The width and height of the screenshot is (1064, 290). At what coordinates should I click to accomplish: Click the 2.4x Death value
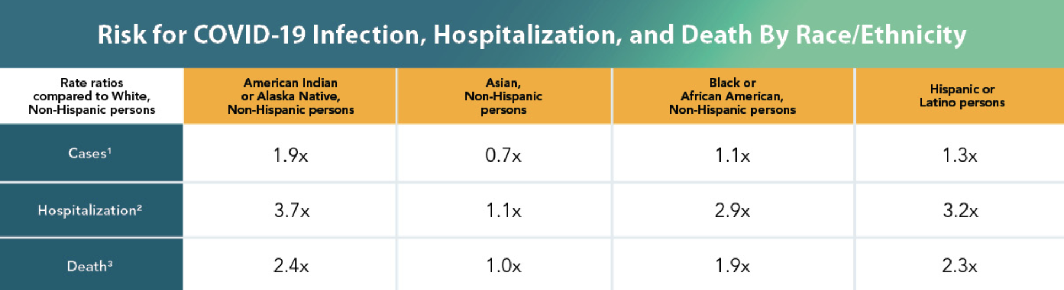pos(291,266)
